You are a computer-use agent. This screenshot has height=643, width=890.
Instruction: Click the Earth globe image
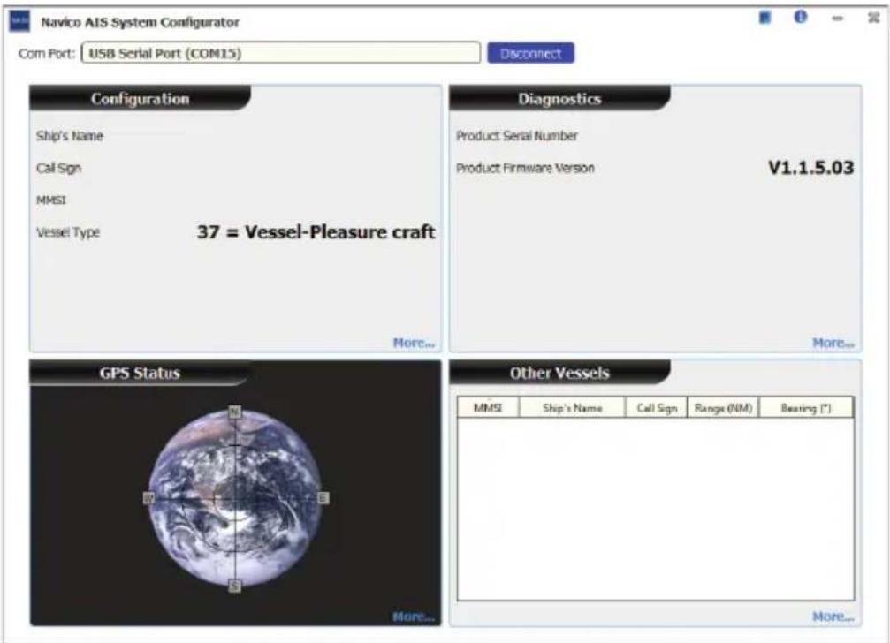236,499
